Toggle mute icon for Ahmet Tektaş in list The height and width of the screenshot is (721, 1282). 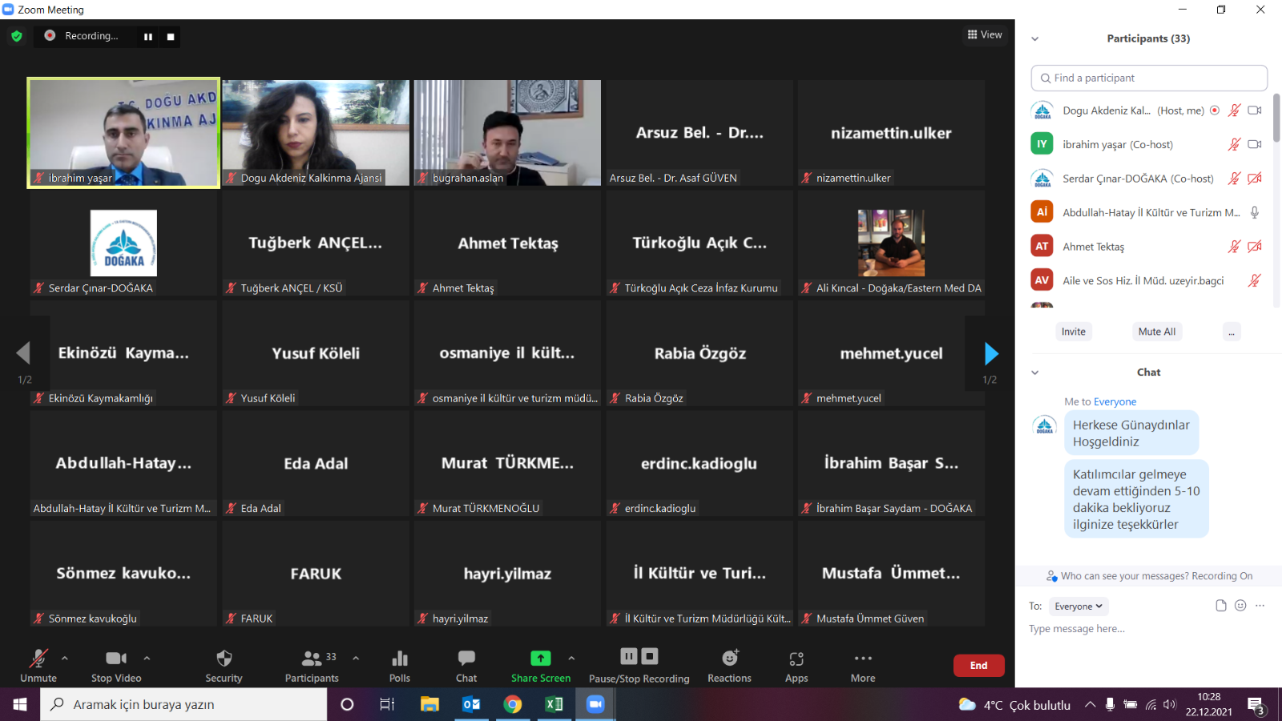point(1235,247)
